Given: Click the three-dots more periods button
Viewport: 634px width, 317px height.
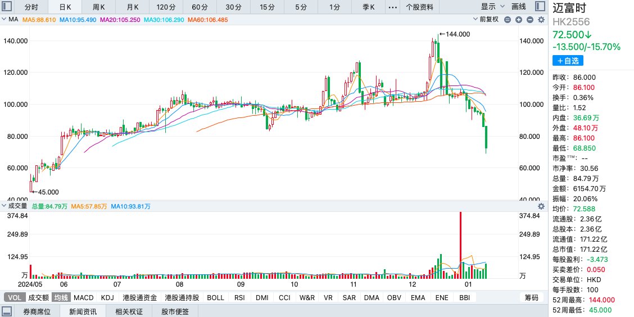Looking at the screenshot, I should (x=392, y=7).
